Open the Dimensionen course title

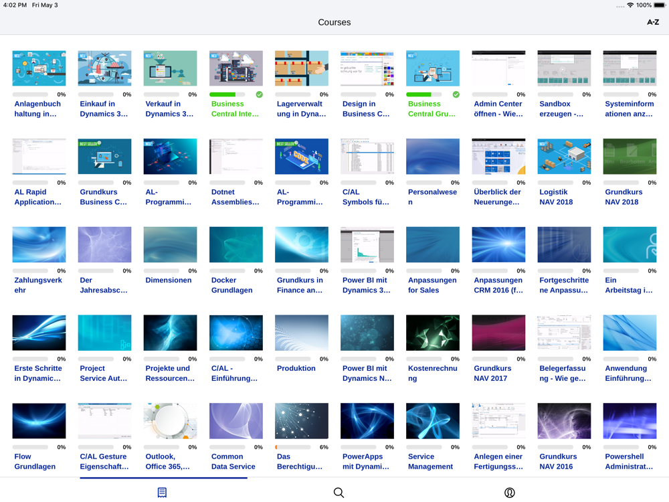[x=169, y=280]
